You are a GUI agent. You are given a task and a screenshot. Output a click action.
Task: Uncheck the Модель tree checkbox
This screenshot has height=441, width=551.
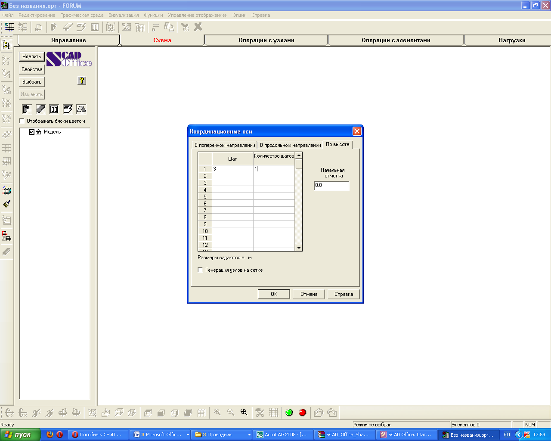[31, 132]
